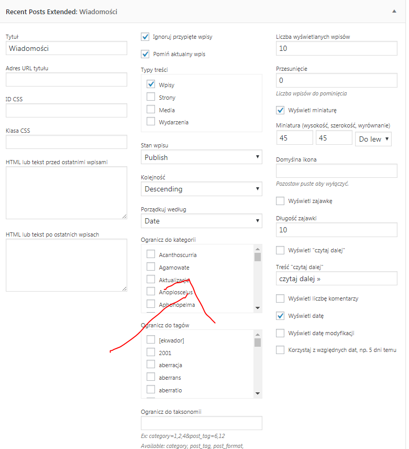The image size is (409, 449).
Task: Click the Liczba wyświetlanych wpisów field
Action: coord(336,48)
